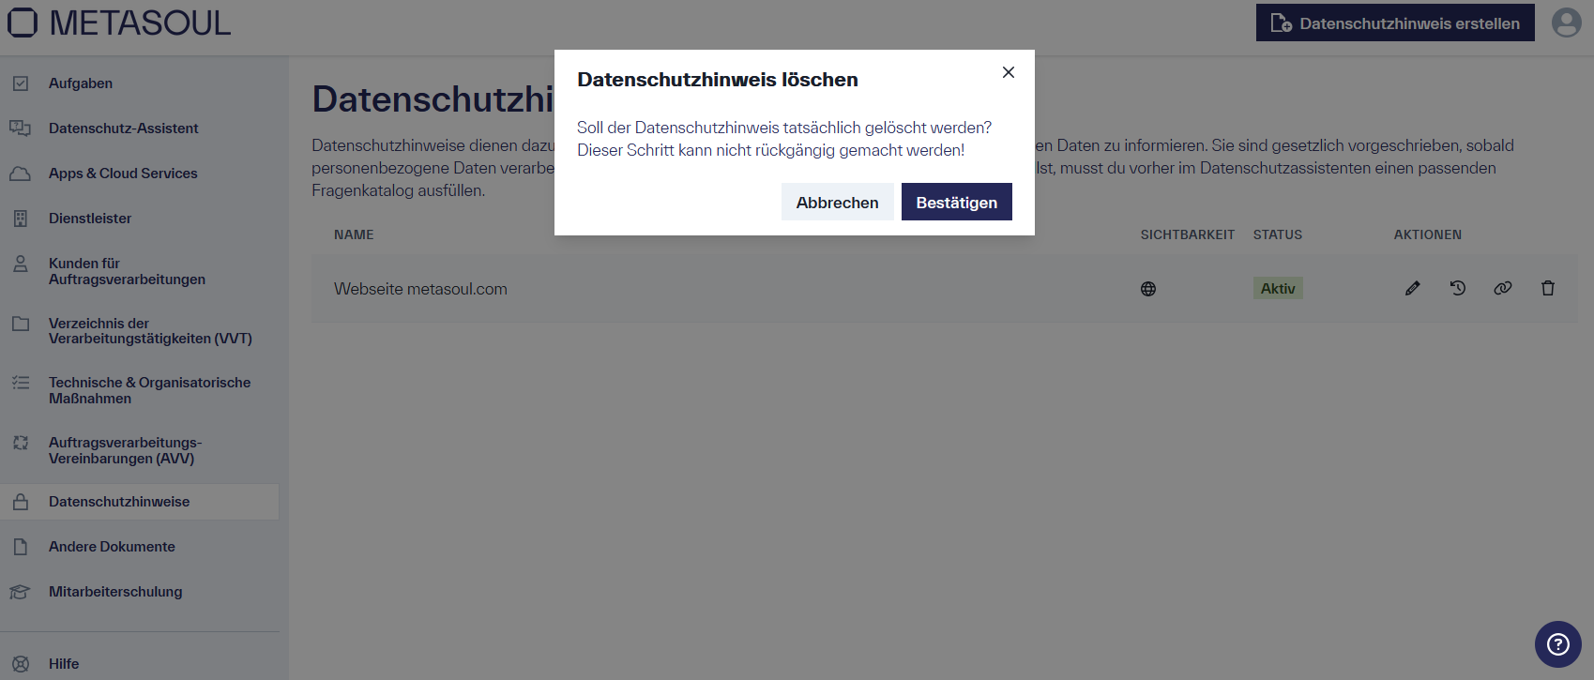Click the puzzle icon for AVV
The image size is (1594, 680).
point(21,443)
